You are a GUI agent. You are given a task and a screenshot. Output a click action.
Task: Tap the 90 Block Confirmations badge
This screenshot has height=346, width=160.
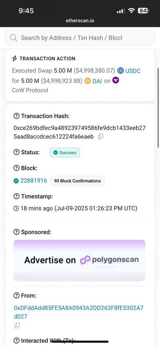77,181
